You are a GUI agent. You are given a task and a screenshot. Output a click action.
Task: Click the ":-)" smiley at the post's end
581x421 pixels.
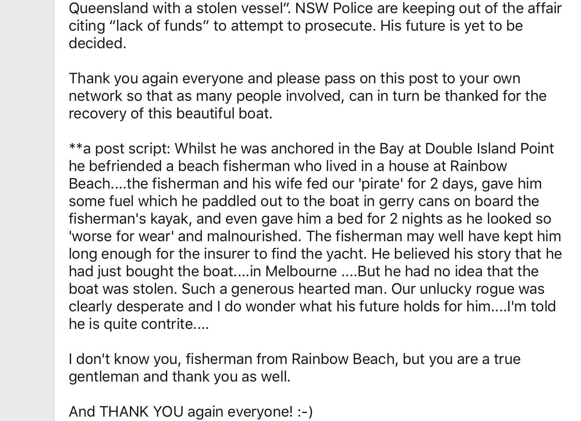(304, 412)
